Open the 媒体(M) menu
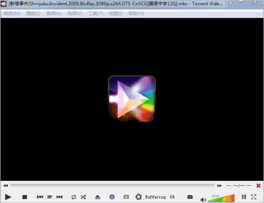Viewport: 264px width, 203px height. (12, 13)
